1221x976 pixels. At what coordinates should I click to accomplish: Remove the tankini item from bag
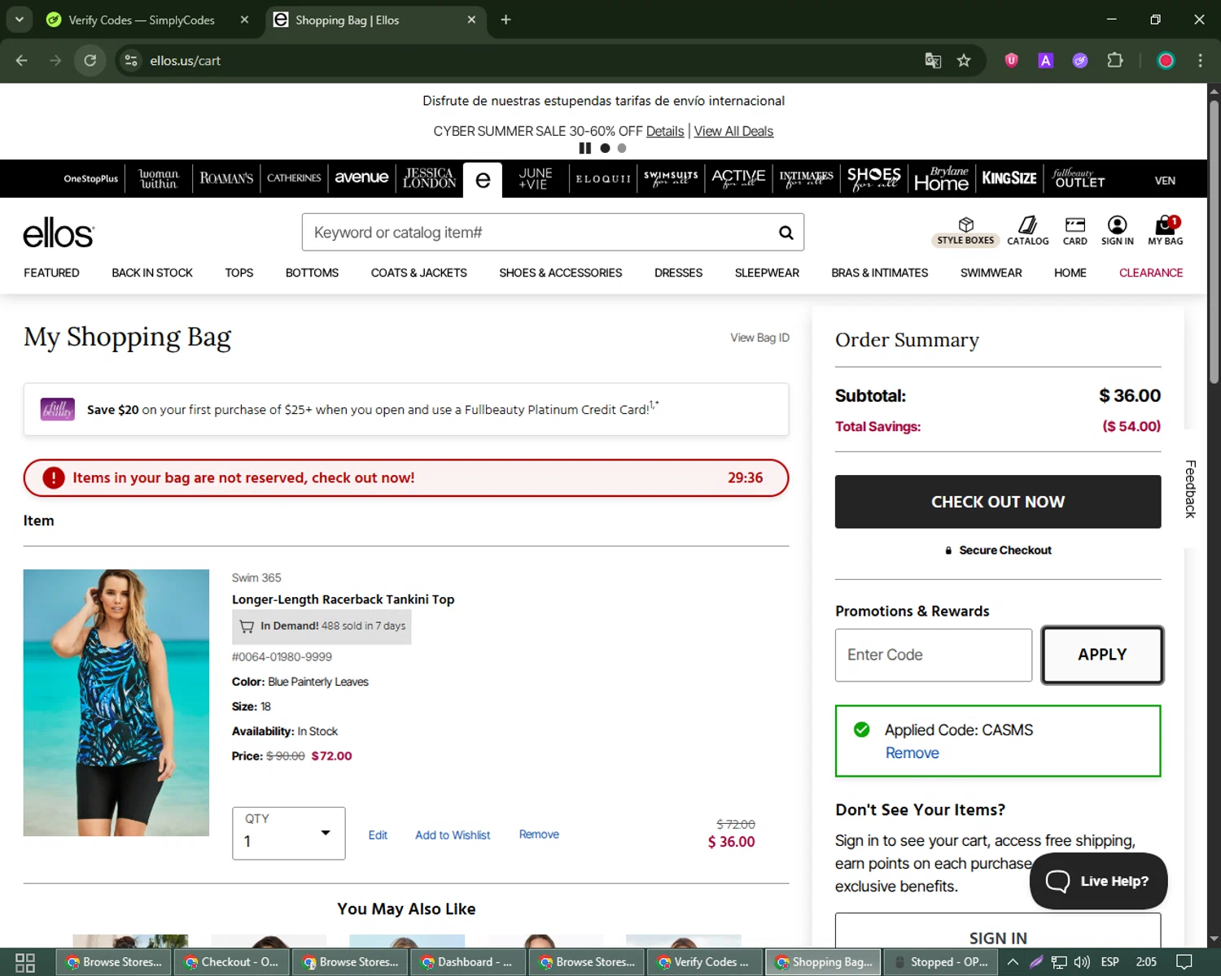539,834
